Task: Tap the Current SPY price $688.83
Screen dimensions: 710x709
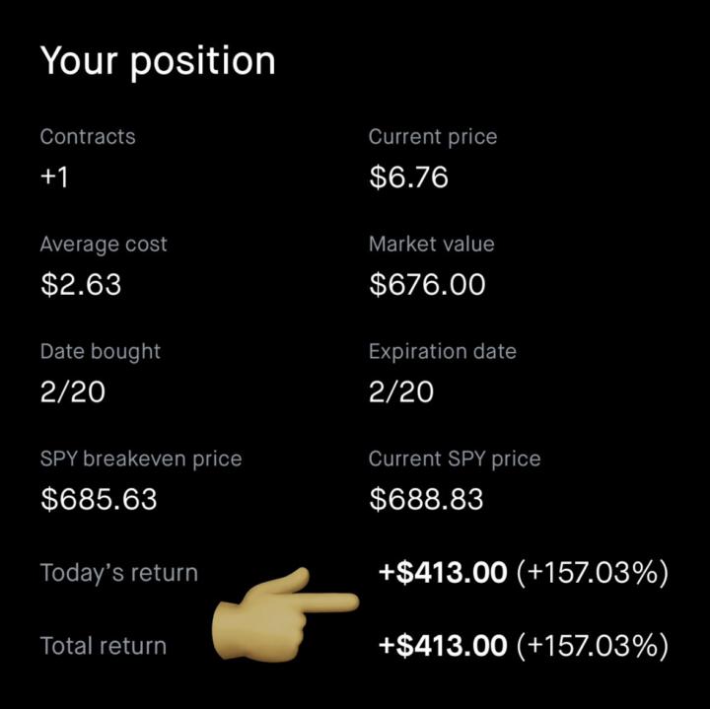Action: [x=426, y=499]
